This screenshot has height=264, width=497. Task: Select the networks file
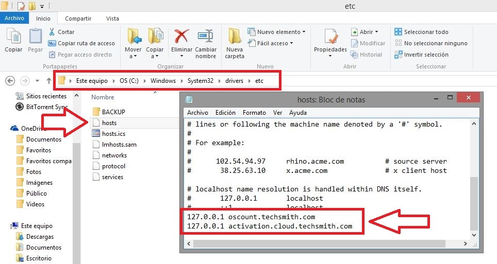(110, 155)
